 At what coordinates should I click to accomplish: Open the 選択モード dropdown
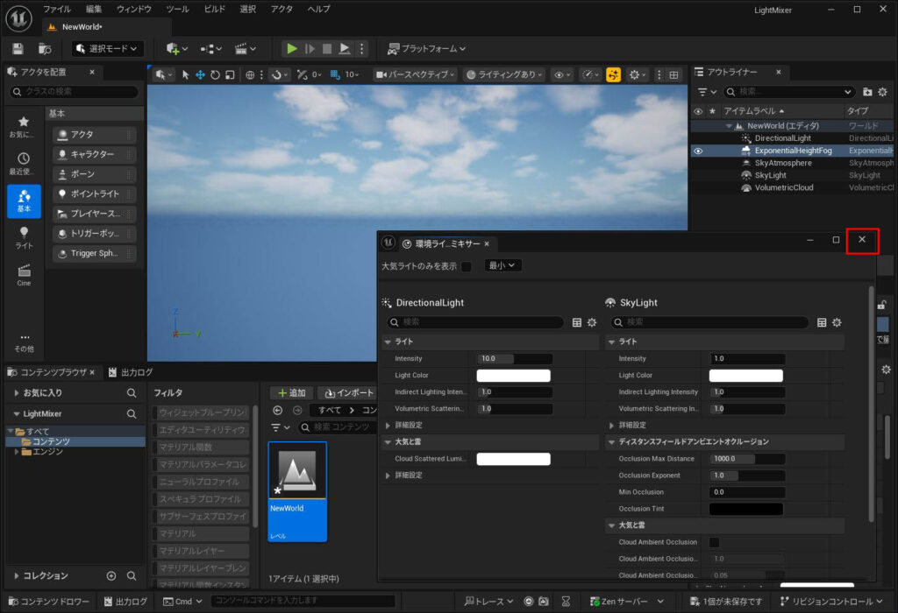(x=108, y=49)
